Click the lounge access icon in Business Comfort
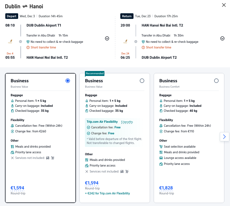230x206 pixels. (161, 158)
